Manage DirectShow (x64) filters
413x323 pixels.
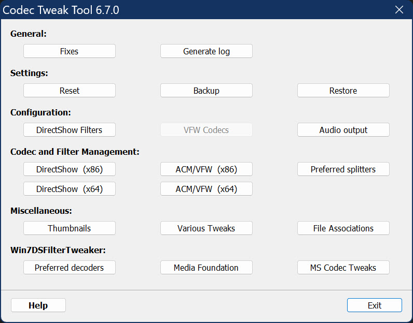(70, 189)
